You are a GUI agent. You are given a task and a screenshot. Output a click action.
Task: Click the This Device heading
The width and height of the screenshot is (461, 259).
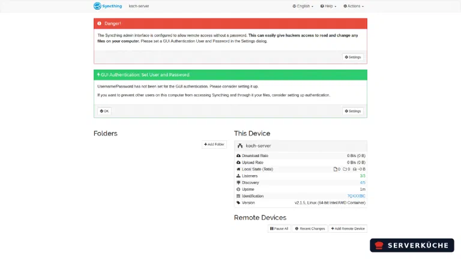pyautogui.click(x=252, y=133)
